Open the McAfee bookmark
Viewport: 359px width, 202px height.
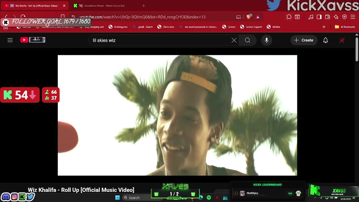pyautogui.click(x=273, y=27)
